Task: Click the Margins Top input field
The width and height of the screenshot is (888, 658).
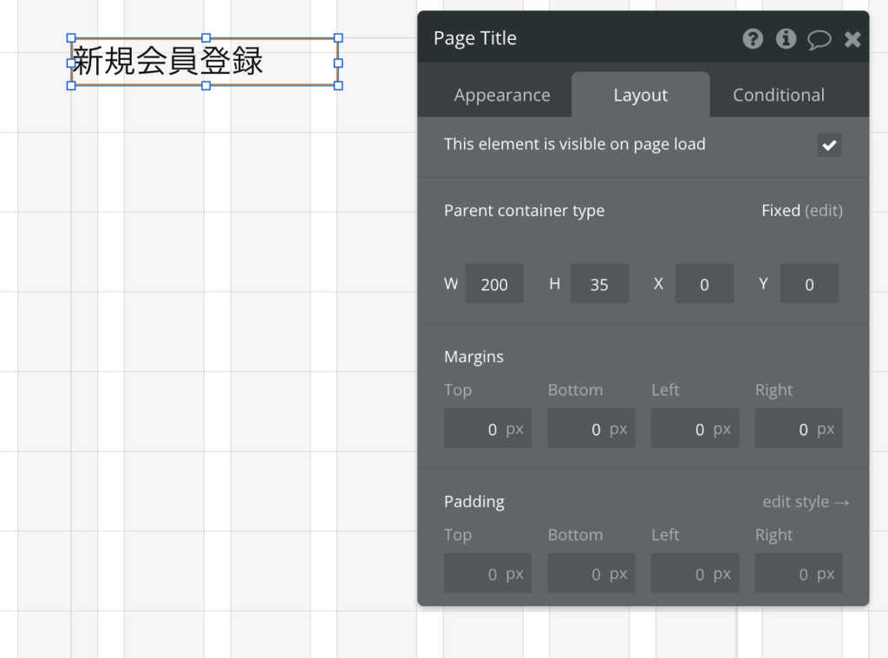Action: pos(487,428)
